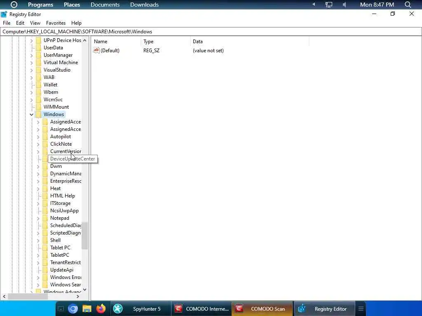Viewport: 422px width, 316px height.
Task: Open Downloads from the top panel
Action: pos(144,5)
